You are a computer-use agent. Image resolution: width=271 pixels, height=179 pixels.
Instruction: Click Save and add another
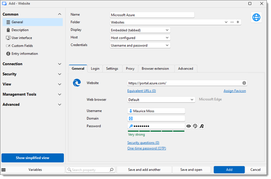click(x=144, y=170)
